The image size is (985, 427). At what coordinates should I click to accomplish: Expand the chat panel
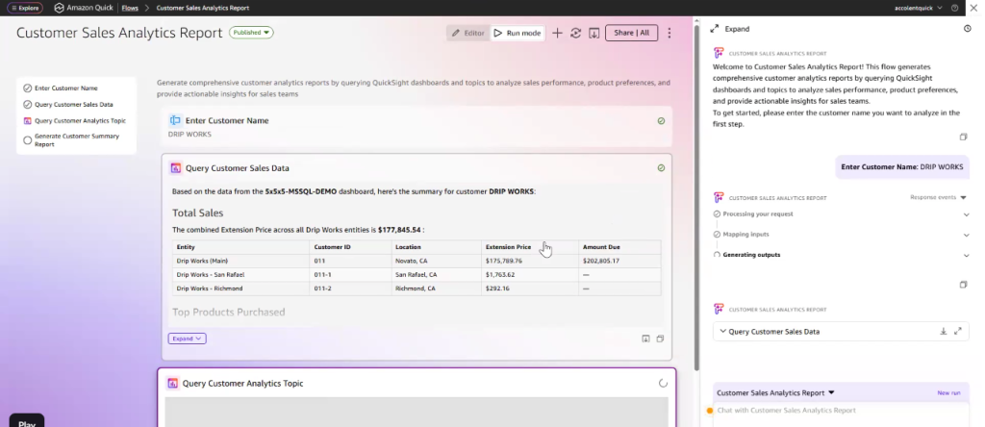pos(729,29)
